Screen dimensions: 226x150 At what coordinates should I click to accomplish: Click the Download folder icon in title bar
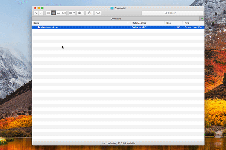click(112, 8)
